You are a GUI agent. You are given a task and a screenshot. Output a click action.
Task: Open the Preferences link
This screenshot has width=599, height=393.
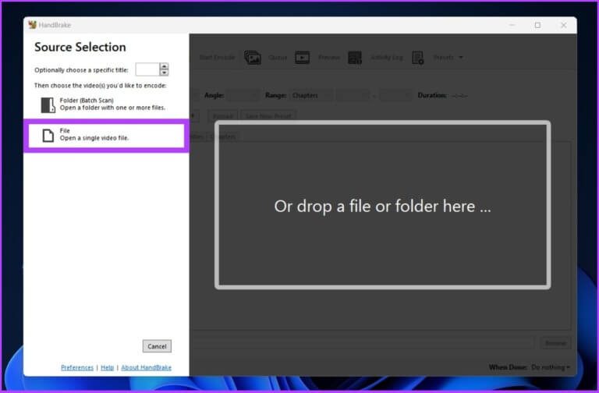[77, 367]
